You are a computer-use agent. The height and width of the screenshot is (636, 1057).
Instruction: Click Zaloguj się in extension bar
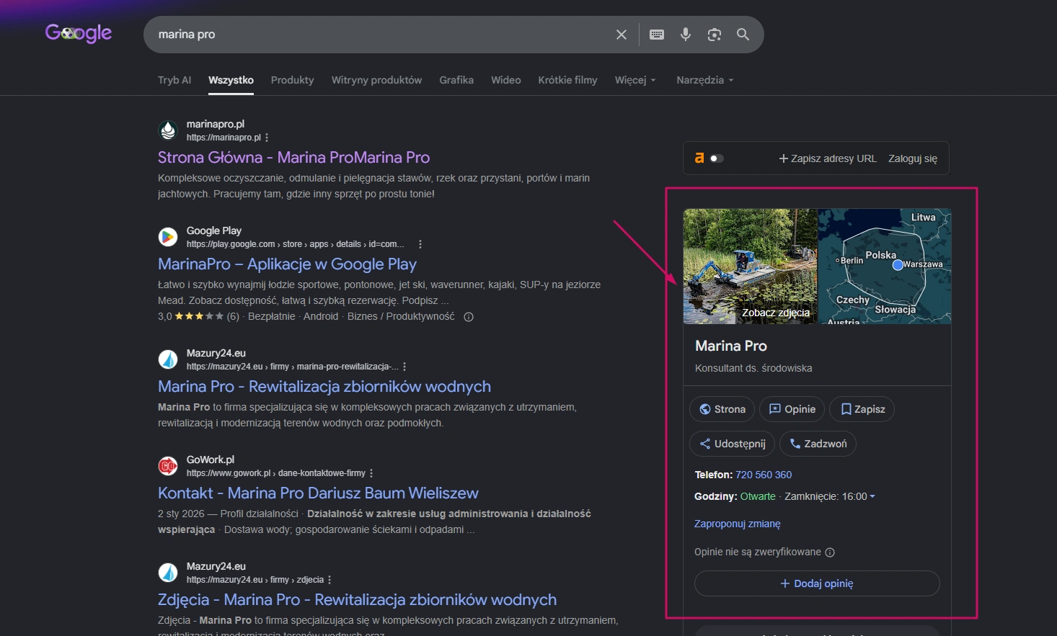[x=913, y=158]
